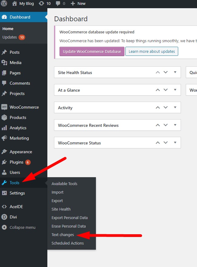Screen dimensions: 197x267
Task: Open Updates link in sidebar
Action: pyautogui.click(x=9, y=37)
